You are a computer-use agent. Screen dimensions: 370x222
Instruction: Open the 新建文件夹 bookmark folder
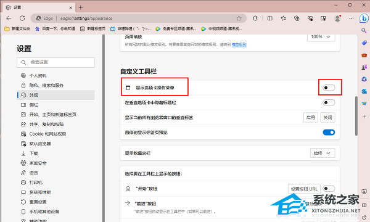[17, 29]
